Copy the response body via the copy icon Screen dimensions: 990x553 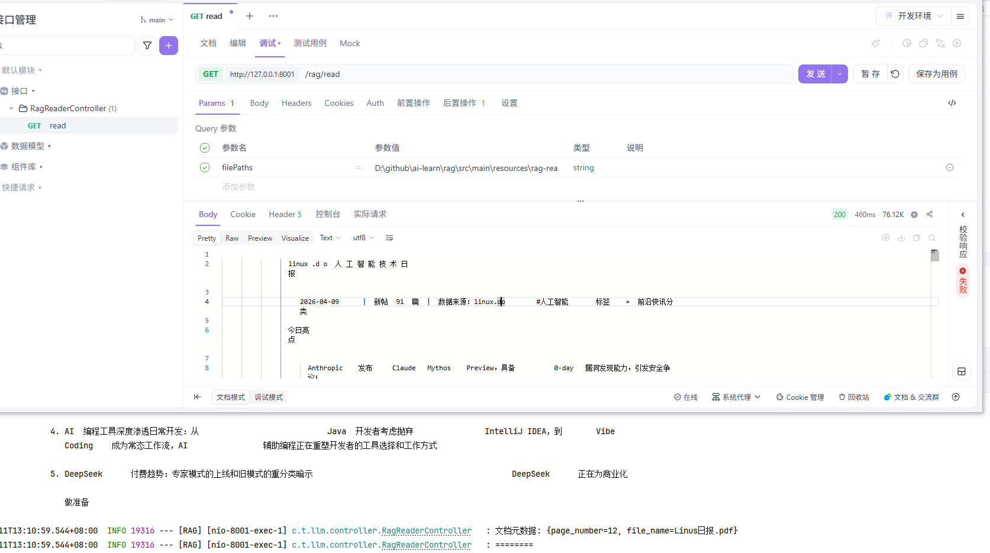pyautogui.click(x=917, y=238)
